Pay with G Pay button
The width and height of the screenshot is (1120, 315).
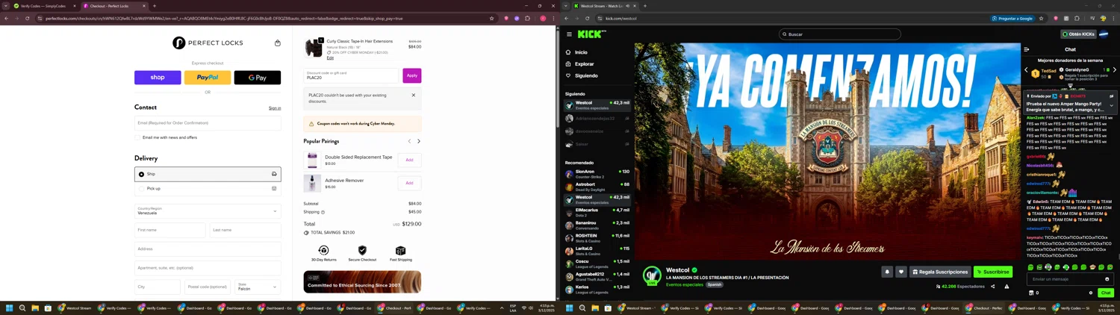coord(258,78)
